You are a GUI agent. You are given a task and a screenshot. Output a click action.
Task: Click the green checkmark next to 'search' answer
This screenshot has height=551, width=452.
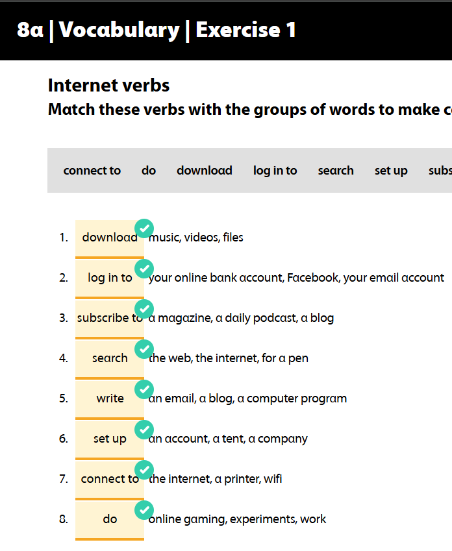[144, 349]
